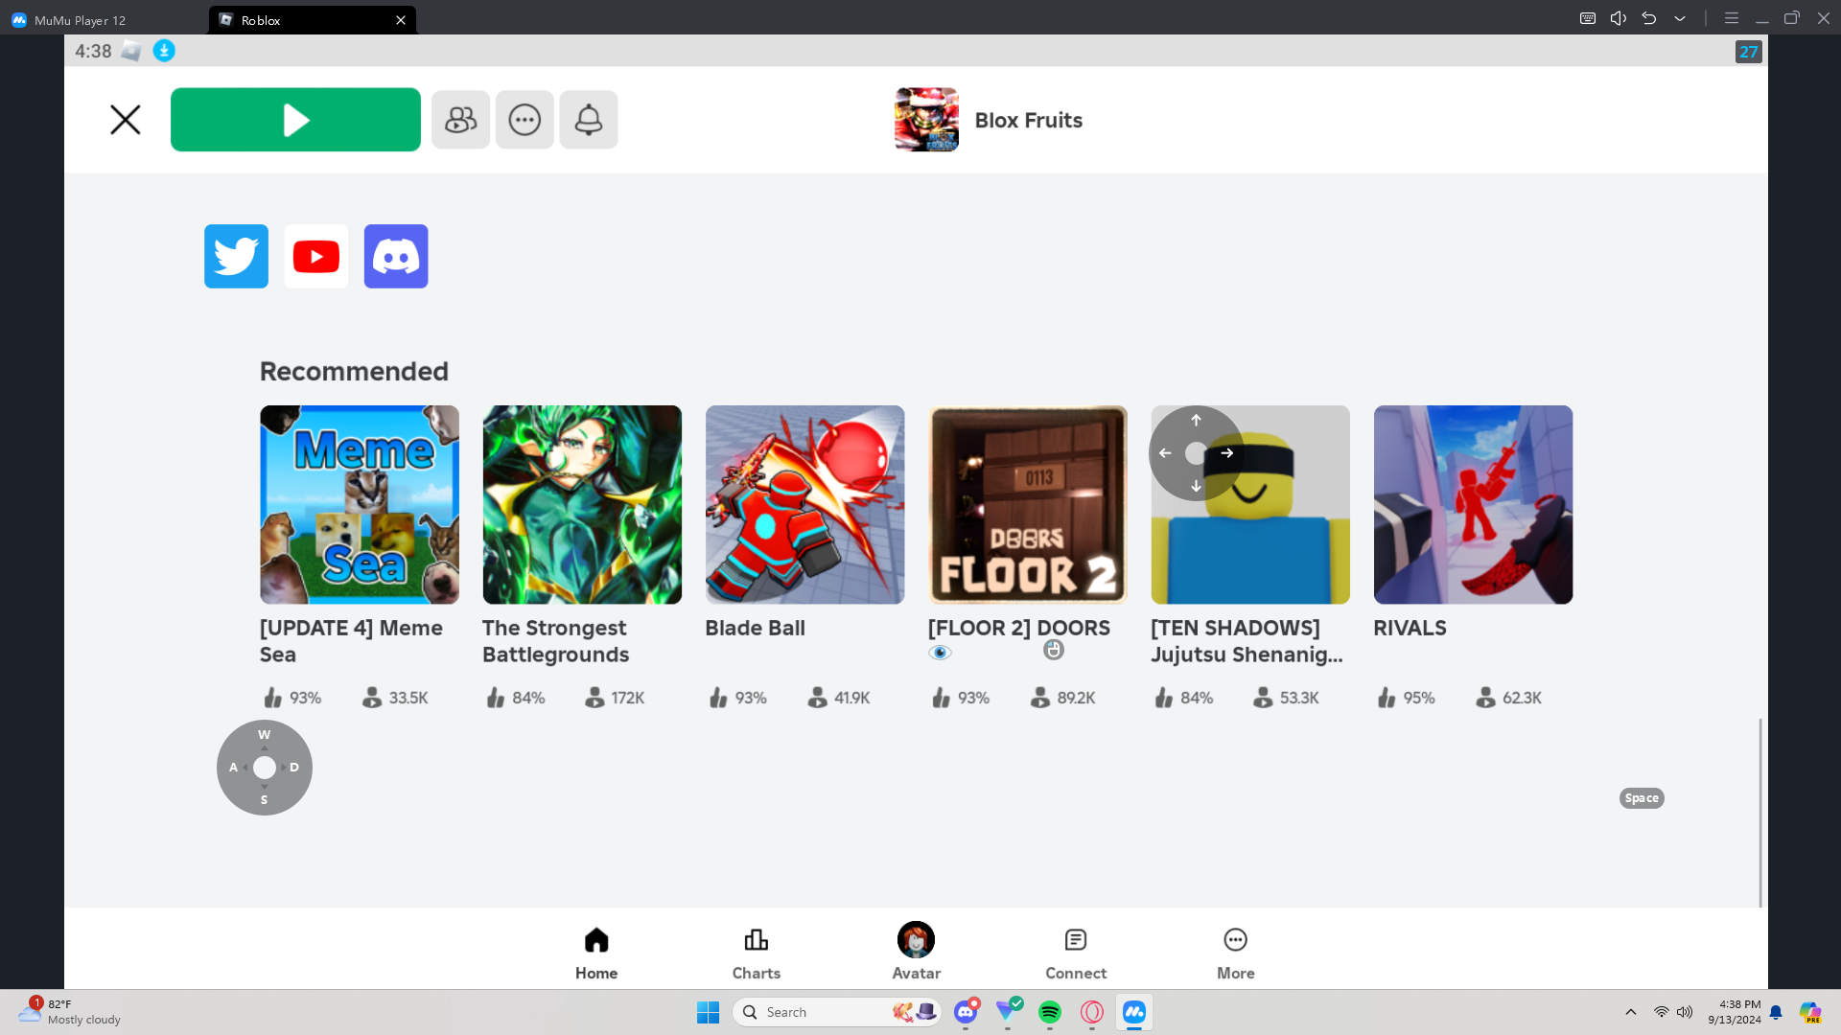Open Spotify from the taskbar
The width and height of the screenshot is (1841, 1035).
[1050, 1012]
